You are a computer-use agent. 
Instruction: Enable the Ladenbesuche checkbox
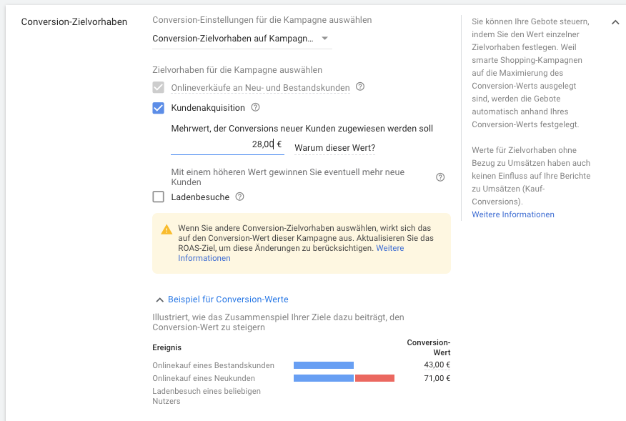pos(158,197)
